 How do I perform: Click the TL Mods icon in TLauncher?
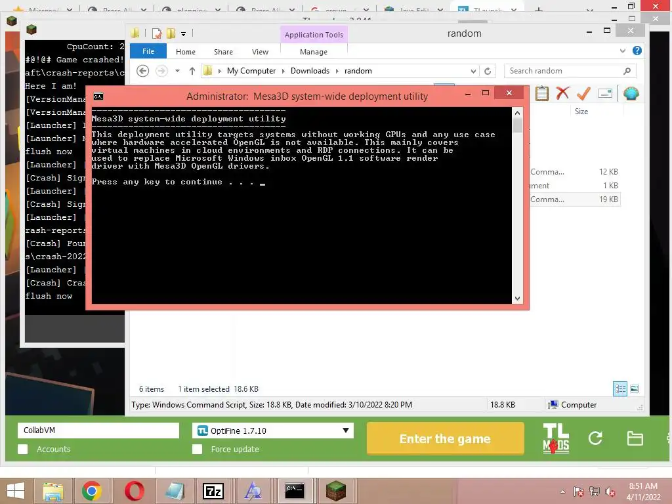tap(556, 438)
